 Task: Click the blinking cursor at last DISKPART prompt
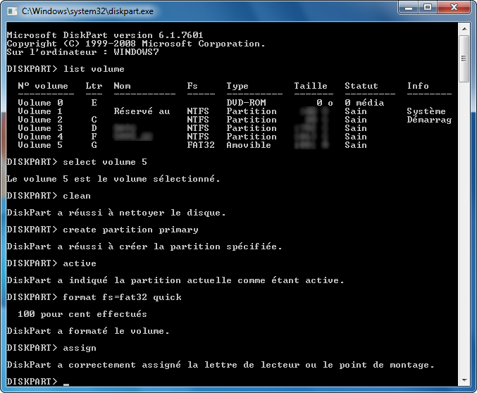tap(66, 385)
